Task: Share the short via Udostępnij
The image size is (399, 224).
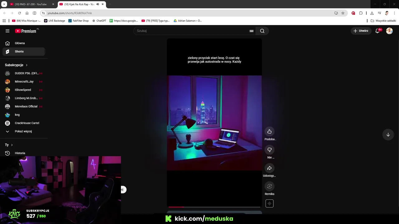Action: click(269, 168)
